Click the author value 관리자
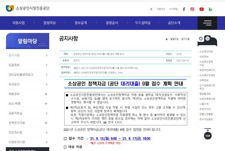Screen dimensions: 225x151 pyautogui.click(x=76, y=61)
